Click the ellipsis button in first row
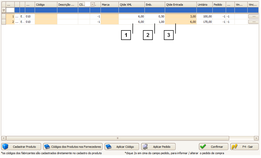This screenshot has height=158, width=261. click(254, 16)
